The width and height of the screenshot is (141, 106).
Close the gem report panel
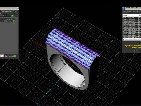click(x=17, y=8)
